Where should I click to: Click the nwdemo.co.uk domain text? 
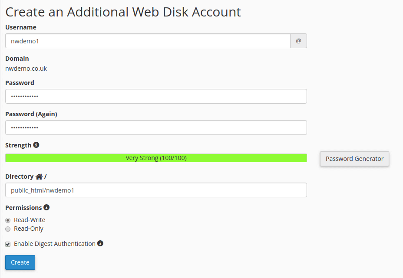click(x=26, y=69)
